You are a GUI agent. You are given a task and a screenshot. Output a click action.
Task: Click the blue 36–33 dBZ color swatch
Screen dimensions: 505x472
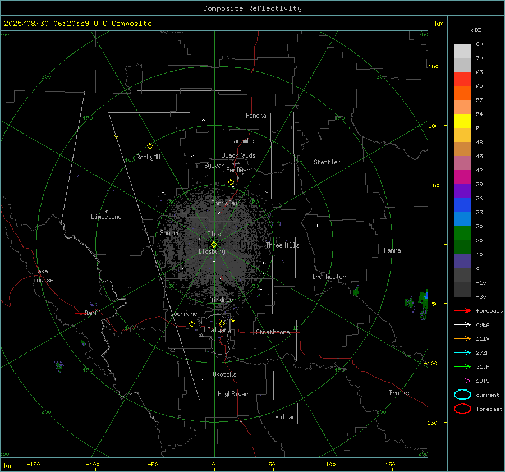pyautogui.click(x=462, y=205)
